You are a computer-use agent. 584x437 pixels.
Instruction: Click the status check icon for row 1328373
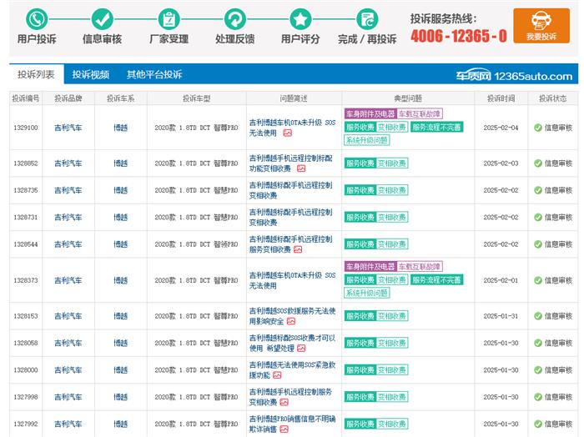538,280
